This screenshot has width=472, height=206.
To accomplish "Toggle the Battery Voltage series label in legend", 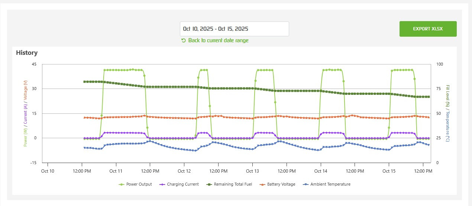I will coord(281,184).
